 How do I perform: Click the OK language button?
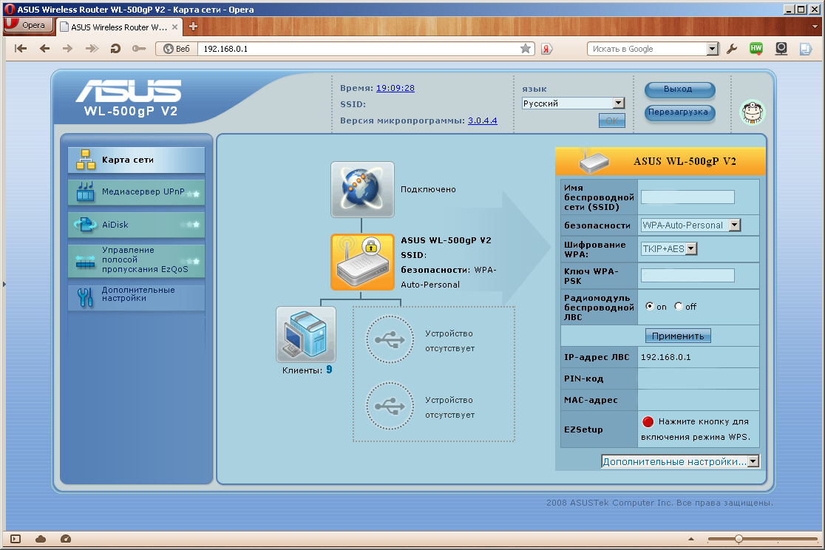(x=612, y=120)
